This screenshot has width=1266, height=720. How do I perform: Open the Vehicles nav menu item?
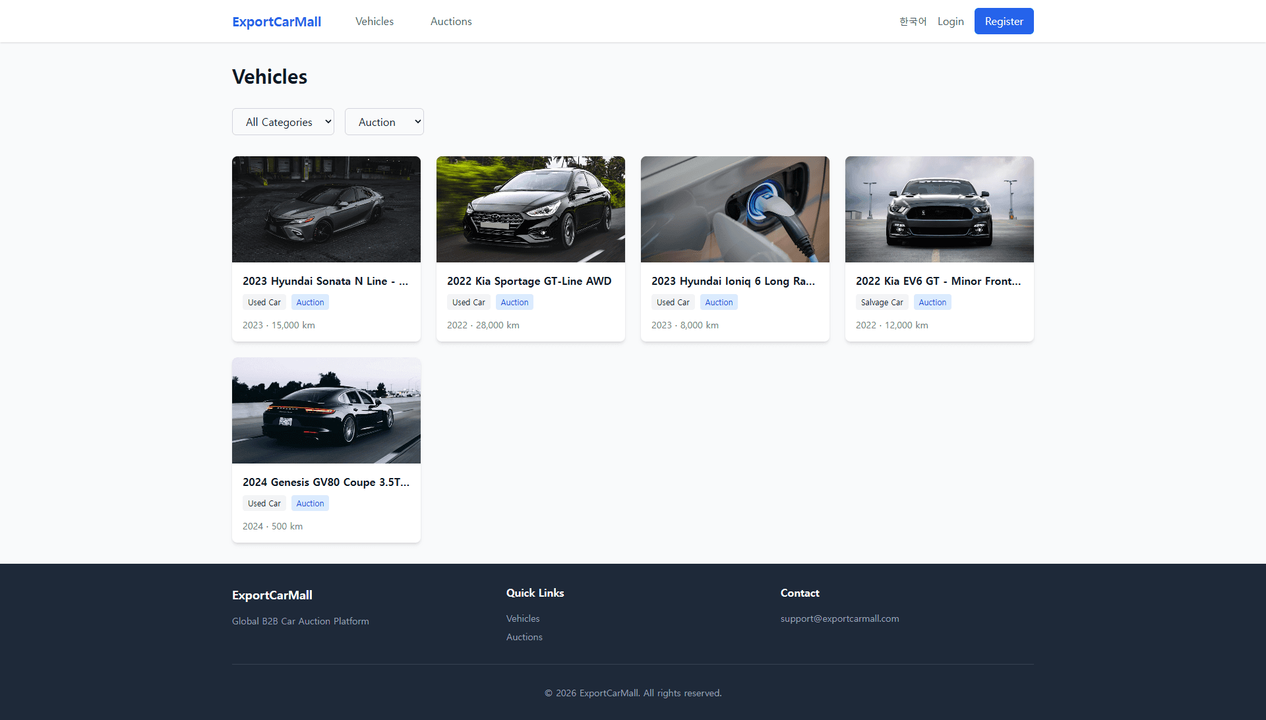pos(374,22)
